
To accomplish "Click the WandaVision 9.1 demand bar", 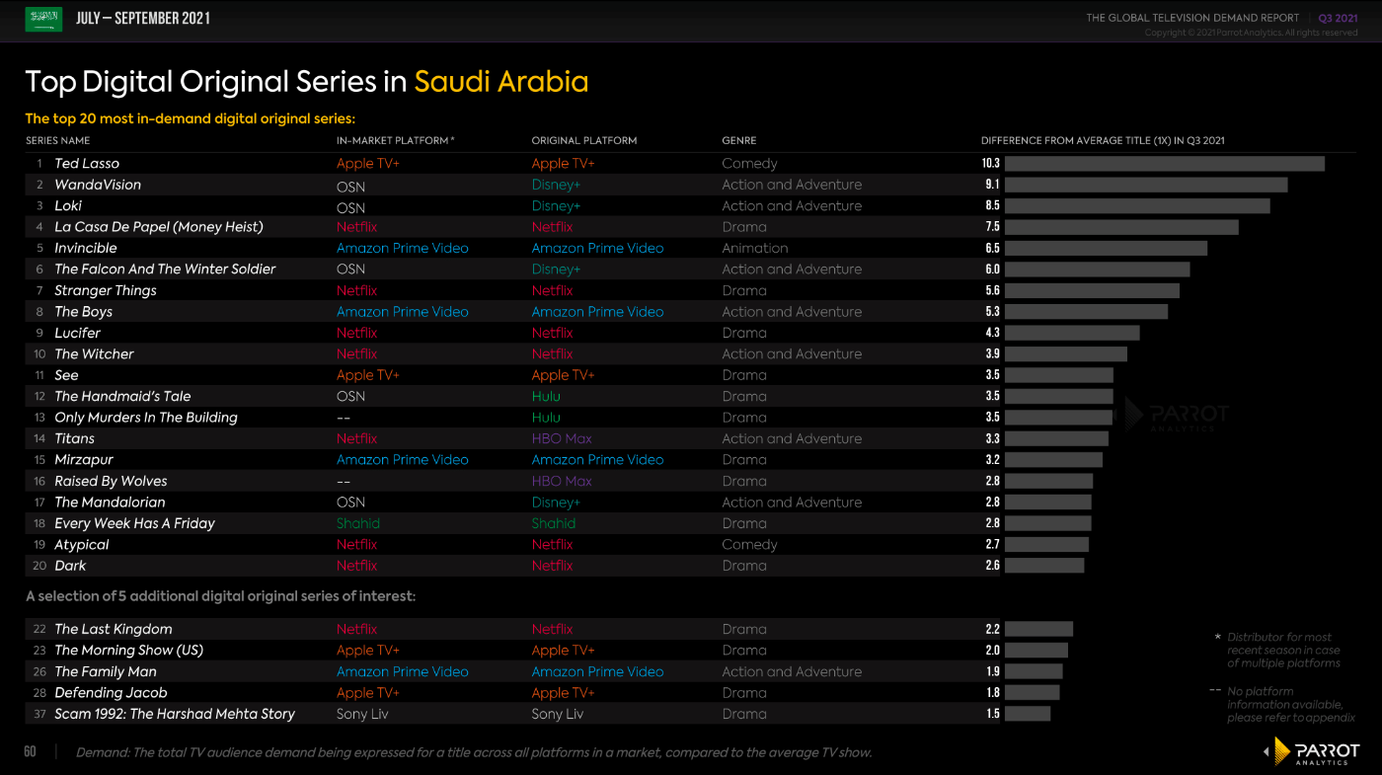I will [x=1146, y=185].
